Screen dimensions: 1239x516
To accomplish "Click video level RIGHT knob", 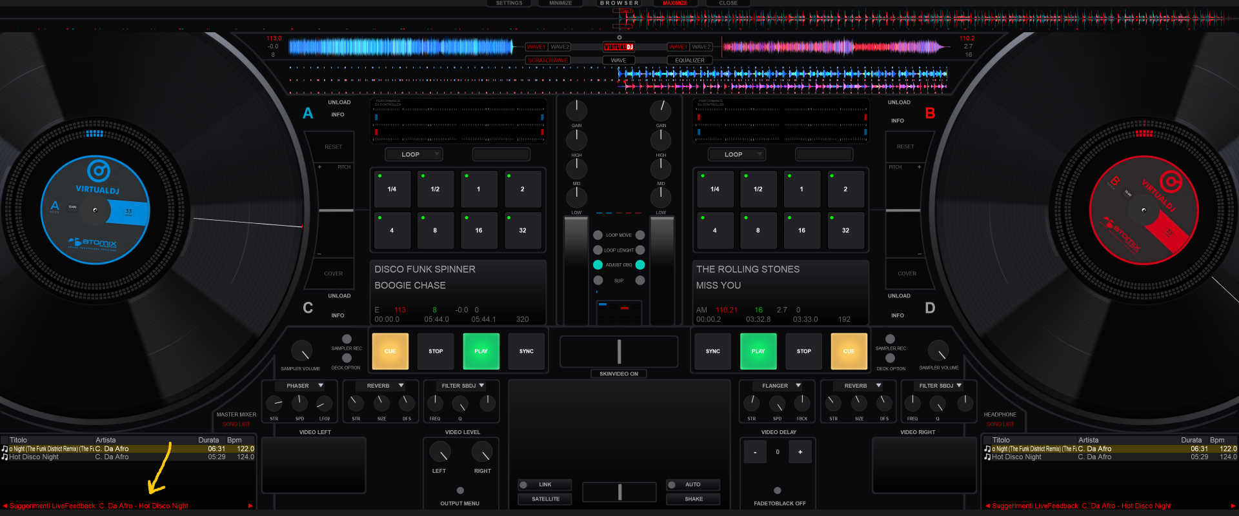I will (482, 452).
